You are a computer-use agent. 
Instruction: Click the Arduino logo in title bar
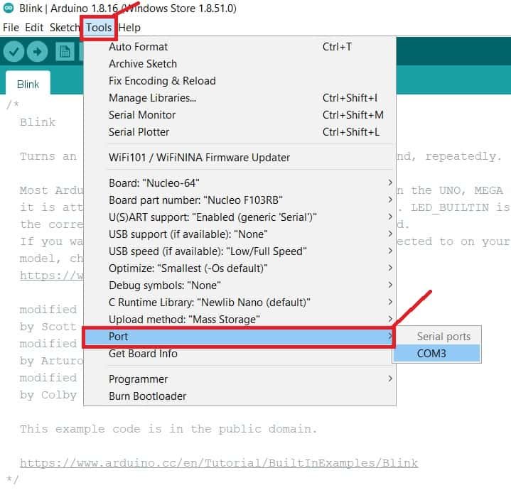coord(9,8)
